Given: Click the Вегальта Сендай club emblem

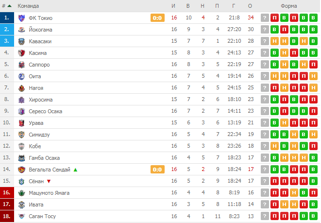Looking at the screenshot, I should tap(21, 170).
